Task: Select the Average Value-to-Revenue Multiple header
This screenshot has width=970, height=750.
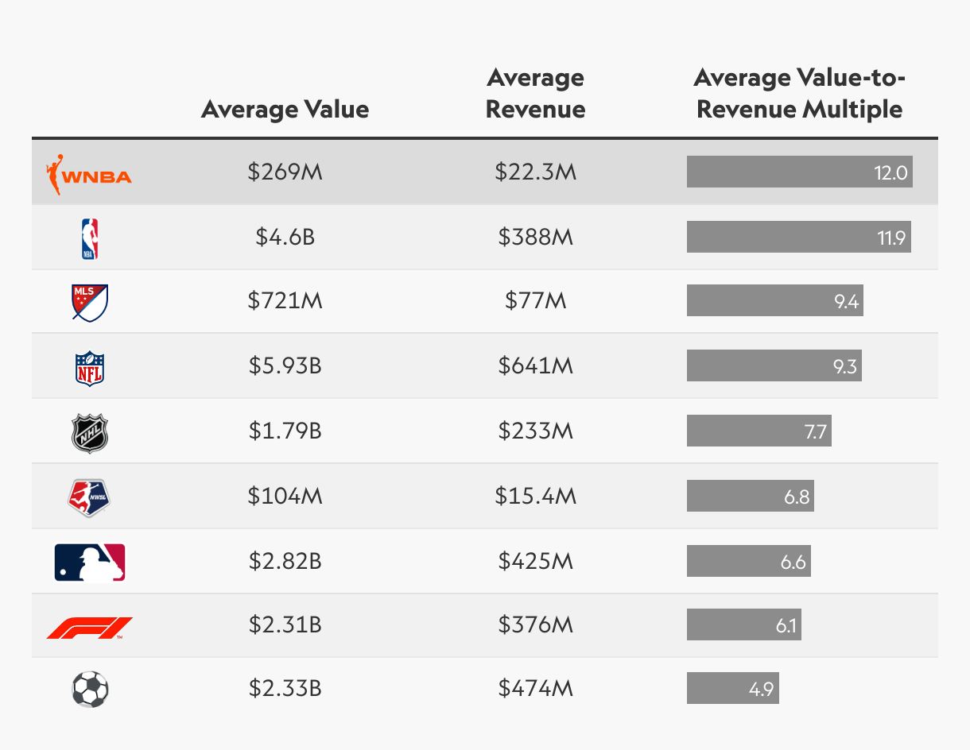Action: click(x=800, y=93)
